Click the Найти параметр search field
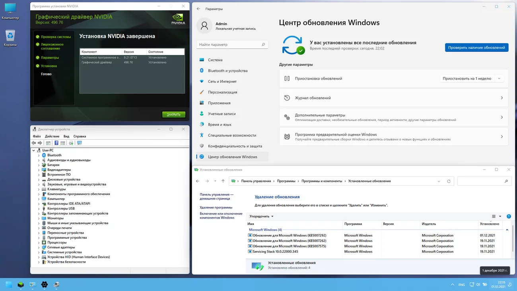The height and width of the screenshot is (291, 517). click(x=232, y=45)
